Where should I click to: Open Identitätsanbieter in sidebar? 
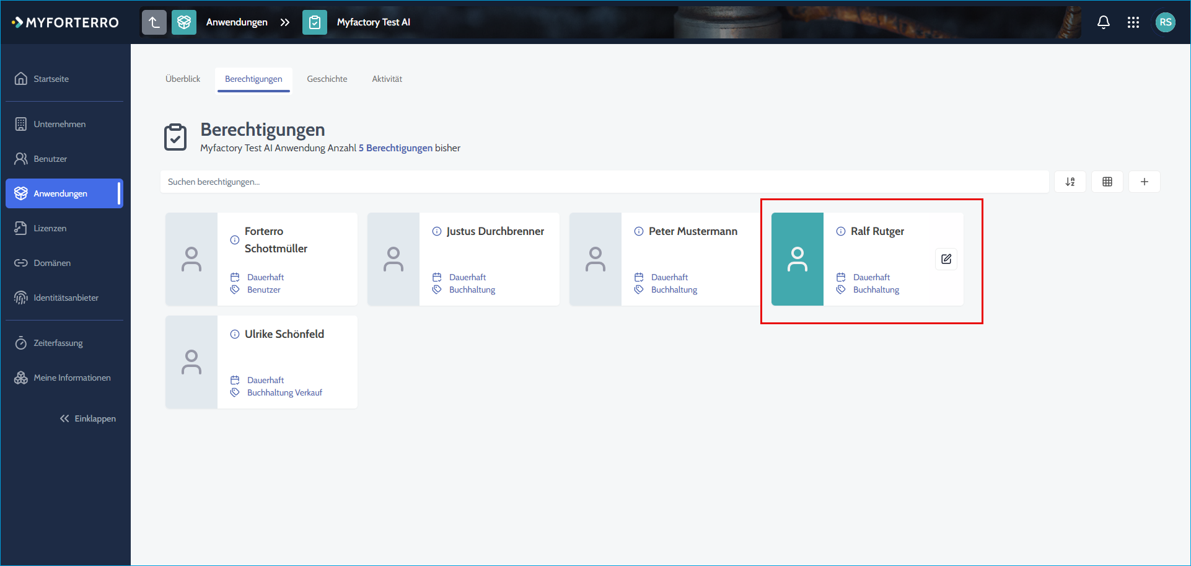(64, 298)
